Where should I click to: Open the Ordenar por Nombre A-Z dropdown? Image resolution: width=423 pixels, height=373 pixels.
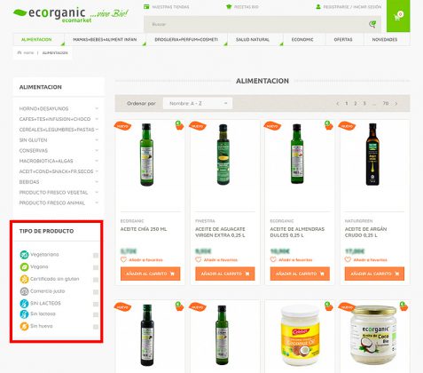[198, 103]
